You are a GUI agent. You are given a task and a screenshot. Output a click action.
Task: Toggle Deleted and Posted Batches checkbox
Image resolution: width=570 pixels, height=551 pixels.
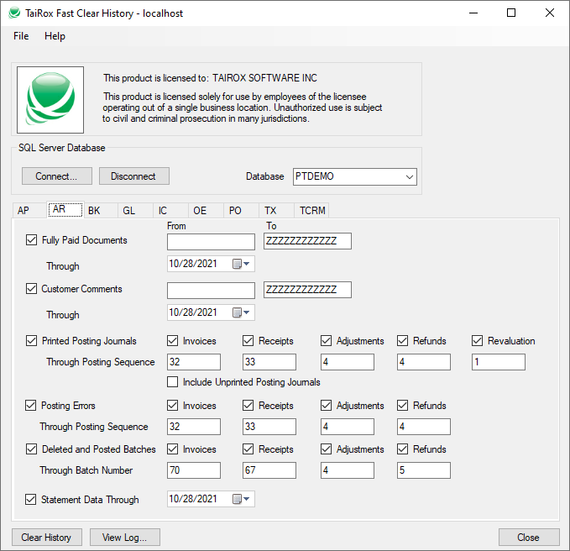pyautogui.click(x=31, y=449)
